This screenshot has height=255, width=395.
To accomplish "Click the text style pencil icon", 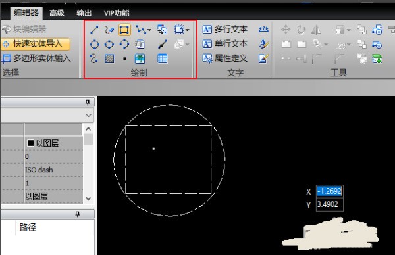I will 264,44.
